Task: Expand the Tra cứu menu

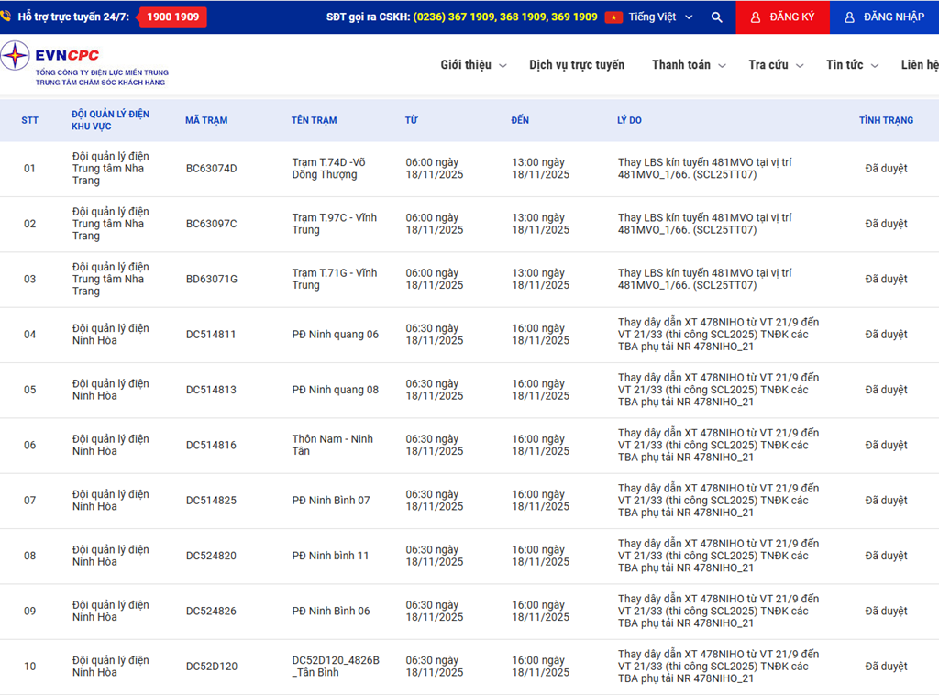Action: click(x=775, y=65)
